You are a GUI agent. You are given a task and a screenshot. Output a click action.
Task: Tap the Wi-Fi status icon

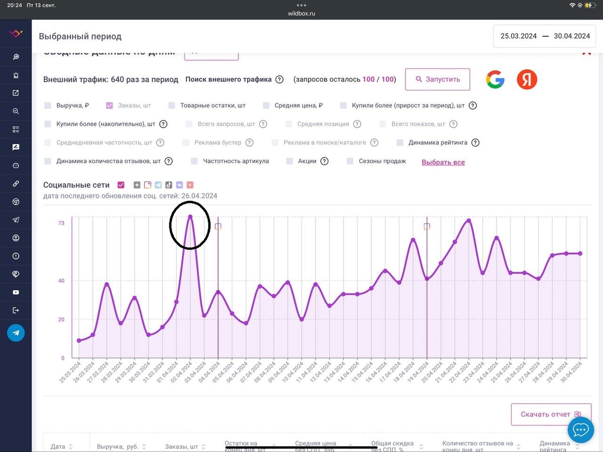pyautogui.click(x=572, y=5)
